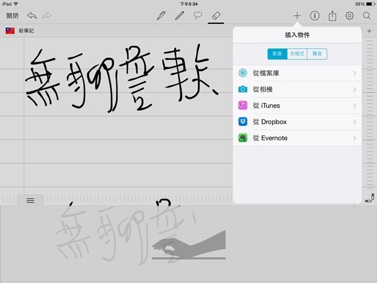Tap the Evernote elephant icon
Image resolution: width=377 pixels, height=283 pixels.
click(243, 138)
